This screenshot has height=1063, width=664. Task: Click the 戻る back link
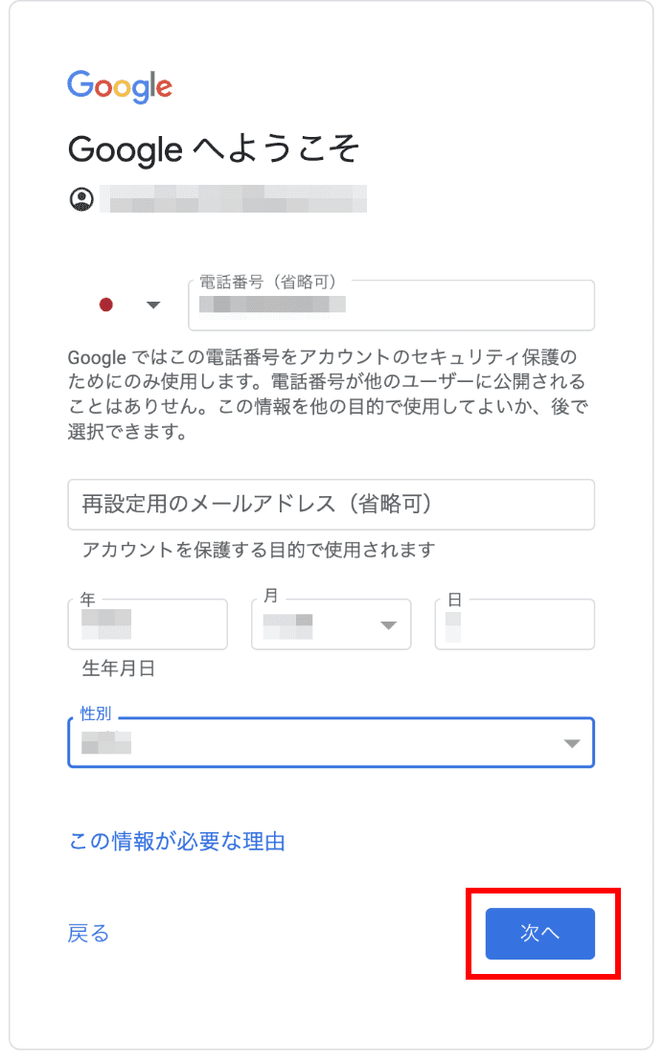point(88,933)
